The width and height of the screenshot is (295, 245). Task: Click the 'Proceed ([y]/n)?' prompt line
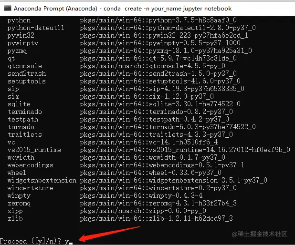[x=36, y=241]
